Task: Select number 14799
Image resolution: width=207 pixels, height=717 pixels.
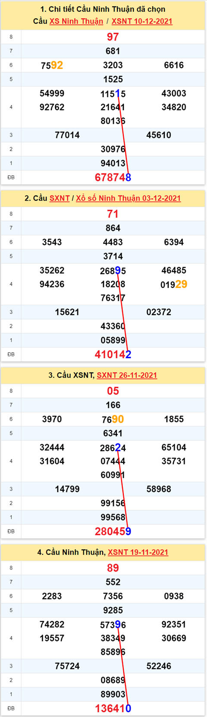Action: (67, 489)
